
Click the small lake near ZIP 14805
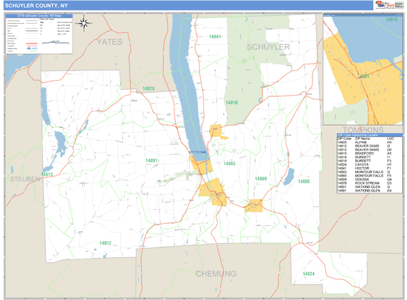coord(289,177)
